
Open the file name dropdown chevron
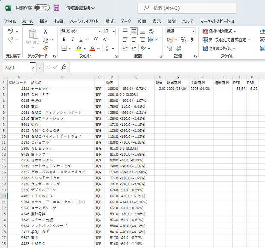pos(93,8)
